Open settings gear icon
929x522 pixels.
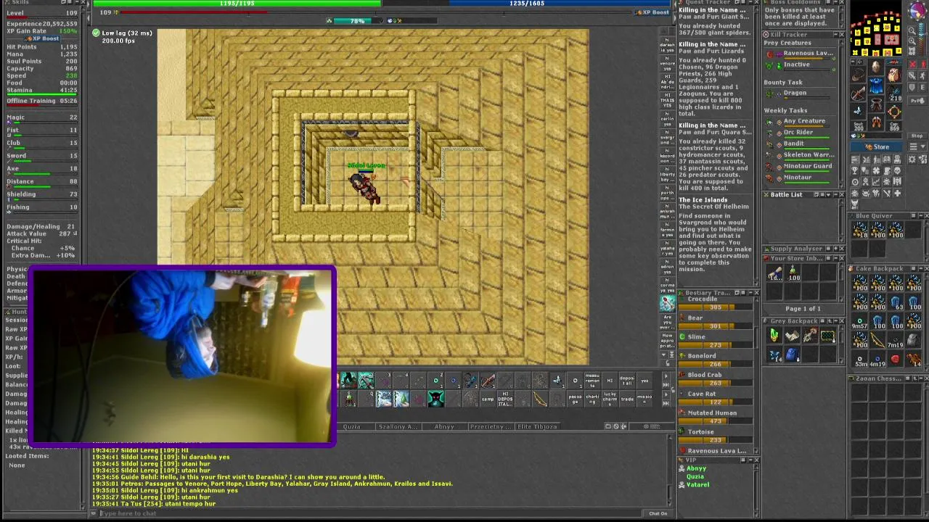click(x=912, y=159)
